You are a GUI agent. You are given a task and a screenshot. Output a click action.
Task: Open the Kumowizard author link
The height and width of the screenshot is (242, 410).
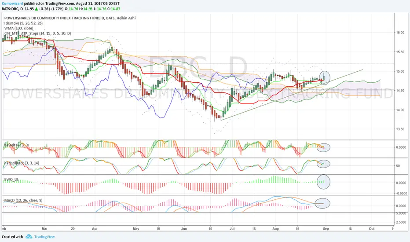(12, 4)
